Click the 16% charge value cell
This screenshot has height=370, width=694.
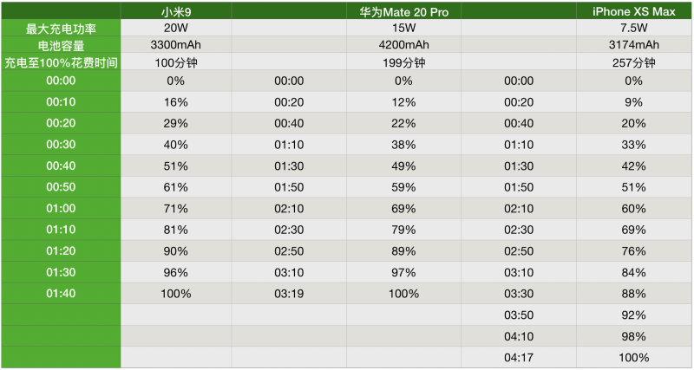pyautogui.click(x=175, y=102)
